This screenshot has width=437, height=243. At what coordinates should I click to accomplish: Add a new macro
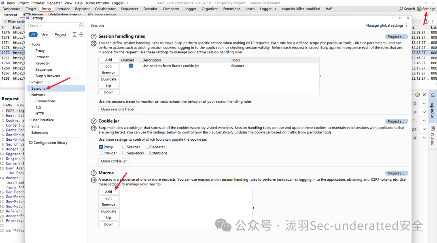(x=108, y=192)
